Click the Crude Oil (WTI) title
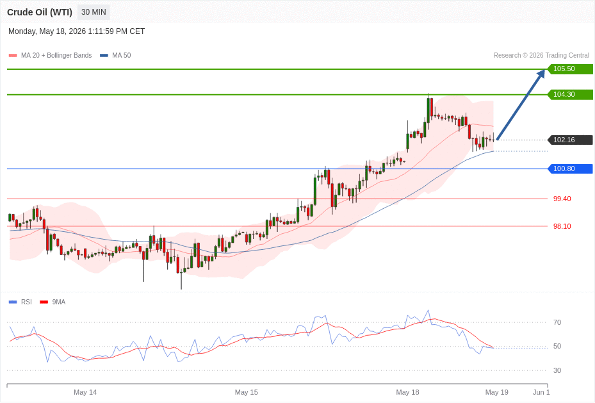The image size is (595, 403). [x=40, y=12]
